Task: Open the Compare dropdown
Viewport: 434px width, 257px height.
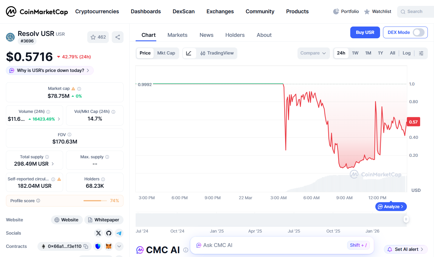Action: 313,53
